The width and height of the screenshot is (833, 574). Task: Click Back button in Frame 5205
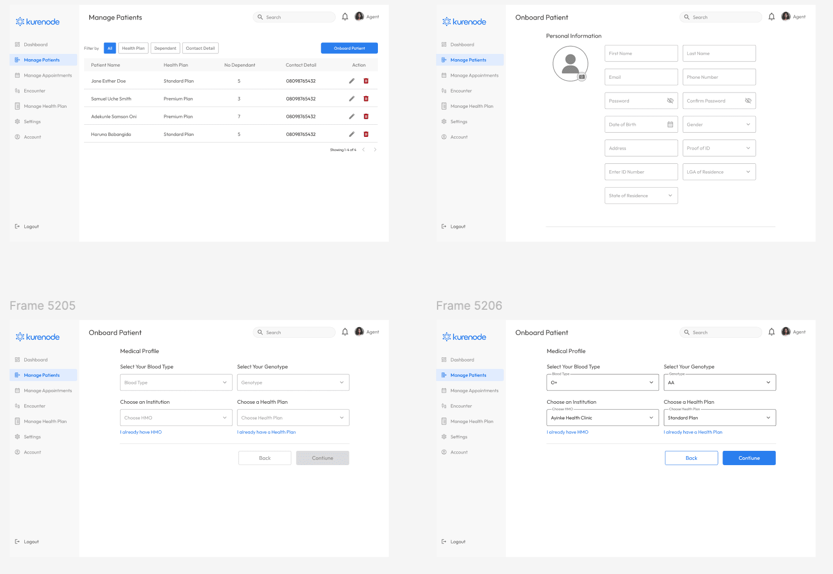coord(265,458)
